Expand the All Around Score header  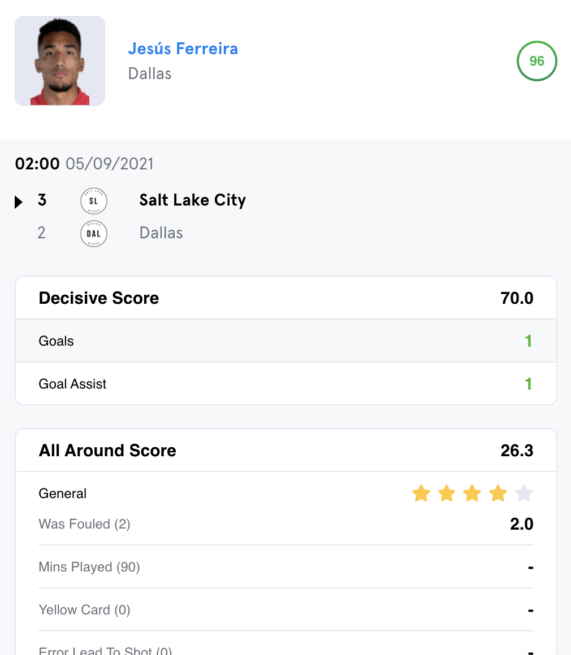[285, 451]
